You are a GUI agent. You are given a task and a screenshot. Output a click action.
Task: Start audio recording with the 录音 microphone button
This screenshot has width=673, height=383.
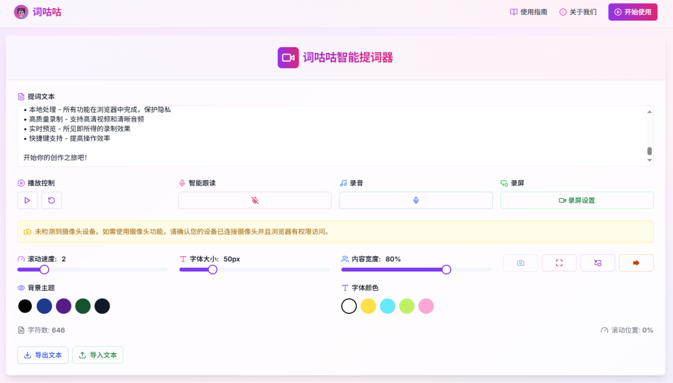point(416,200)
